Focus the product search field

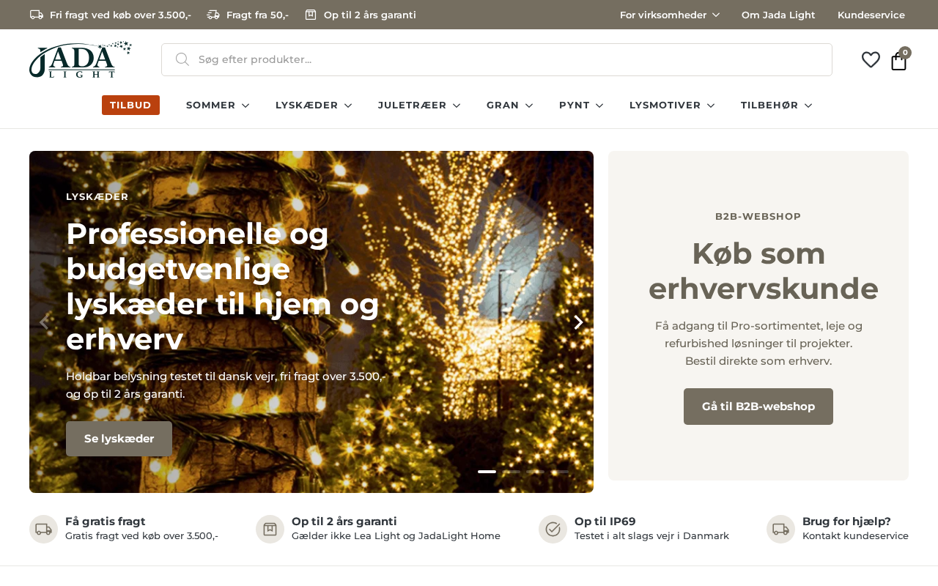coord(497,59)
